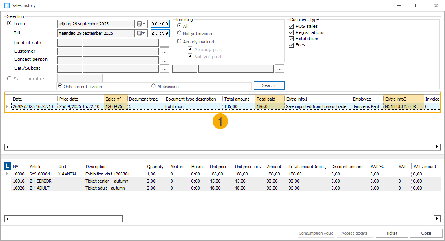Screen dimensions: 445x241
Task: Open the Till date calendar picker
Action: (141, 33)
